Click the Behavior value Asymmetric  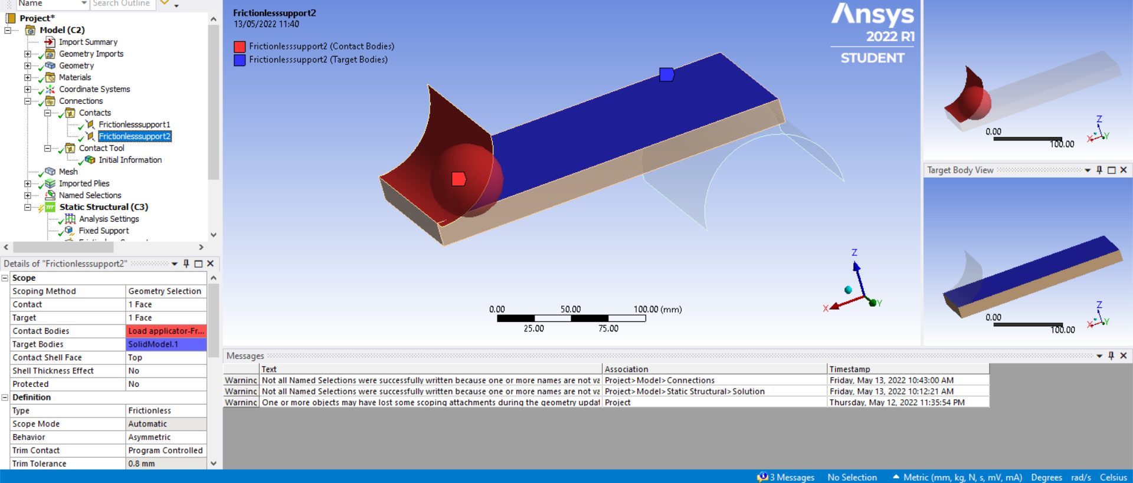(166, 437)
